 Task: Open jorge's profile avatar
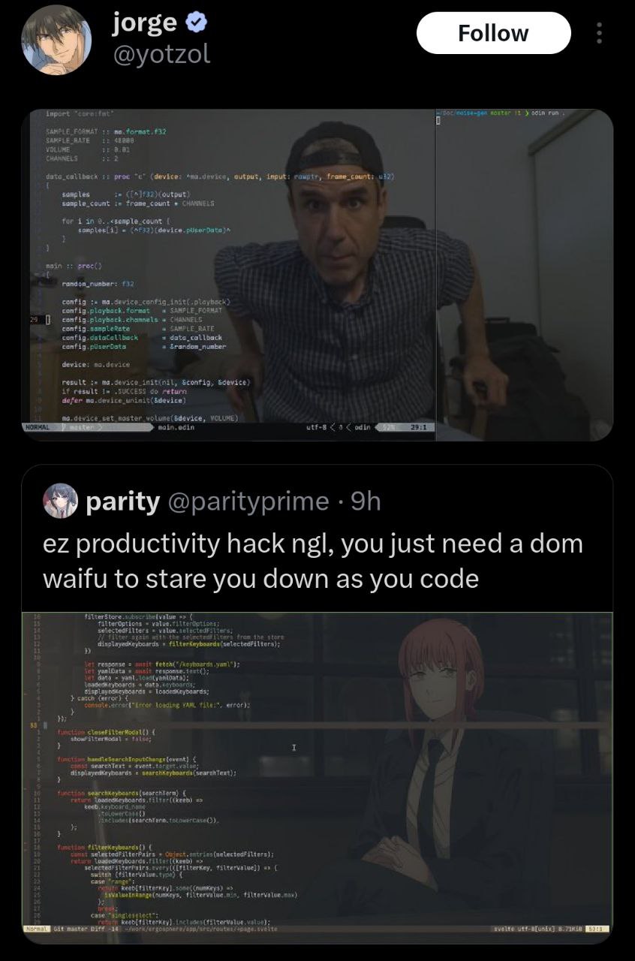click(x=57, y=42)
